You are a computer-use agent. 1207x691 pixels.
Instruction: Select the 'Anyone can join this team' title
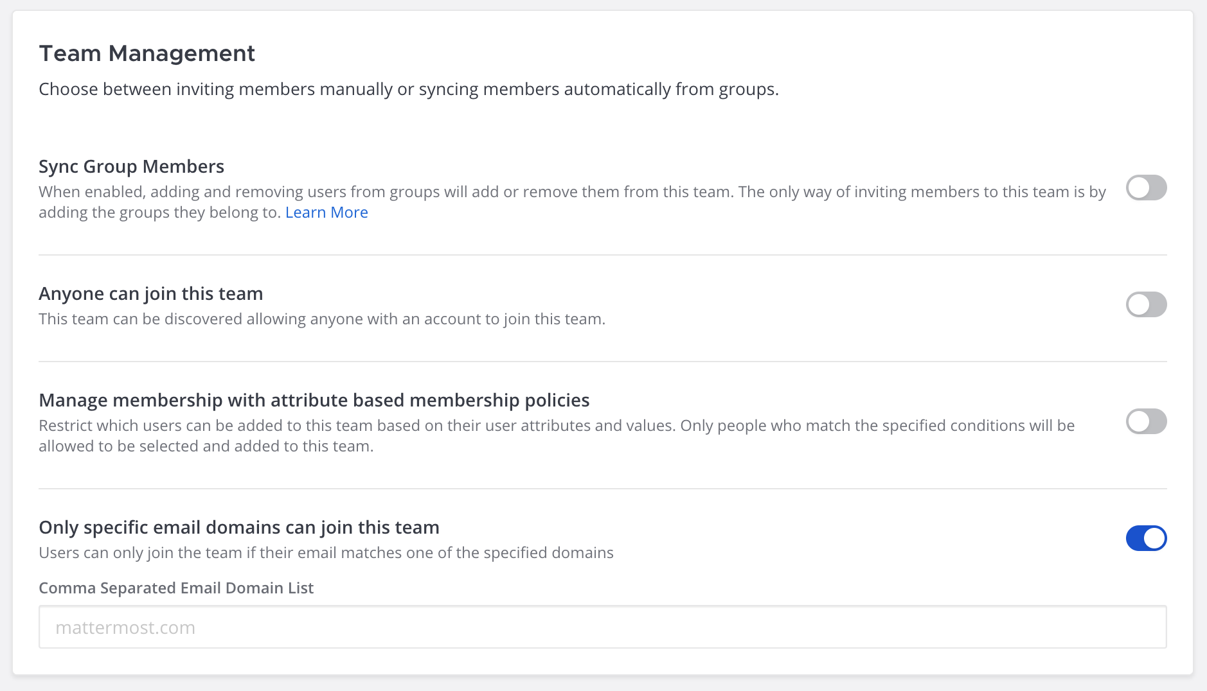(151, 293)
